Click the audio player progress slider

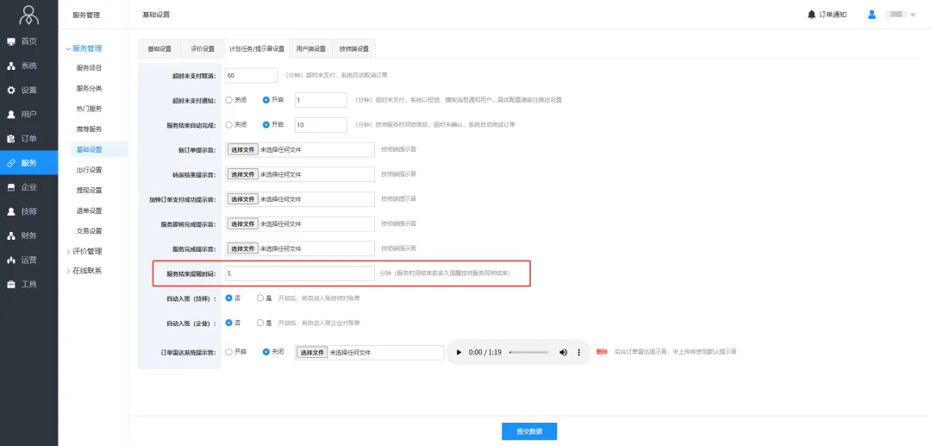pyautogui.click(x=528, y=352)
